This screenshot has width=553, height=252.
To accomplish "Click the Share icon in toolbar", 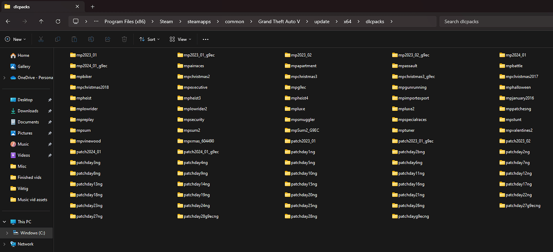I will [108, 39].
